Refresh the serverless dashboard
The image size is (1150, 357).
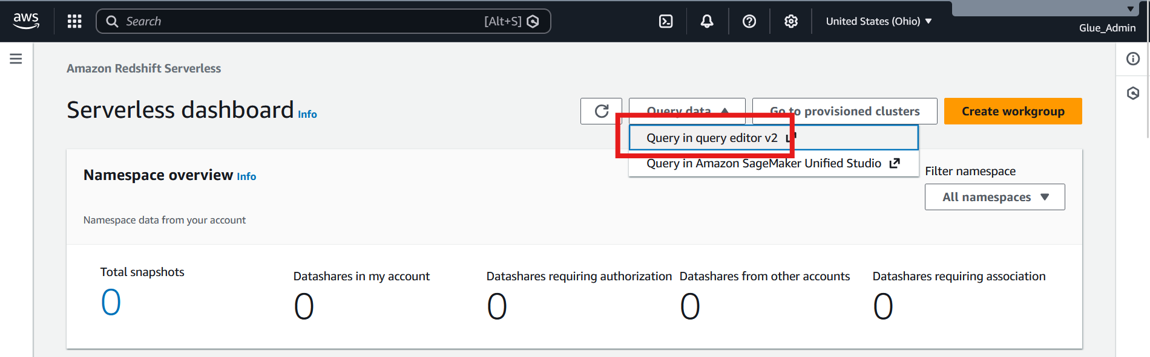click(x=601, y=111)
